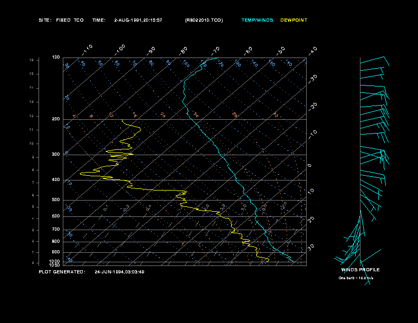
Task: Select the generation date '24-JUN-1994,03:03:49'
Action: [119, 272]
